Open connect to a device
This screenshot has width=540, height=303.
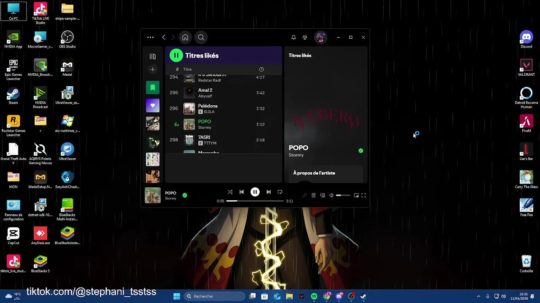(x=323, y=195)
